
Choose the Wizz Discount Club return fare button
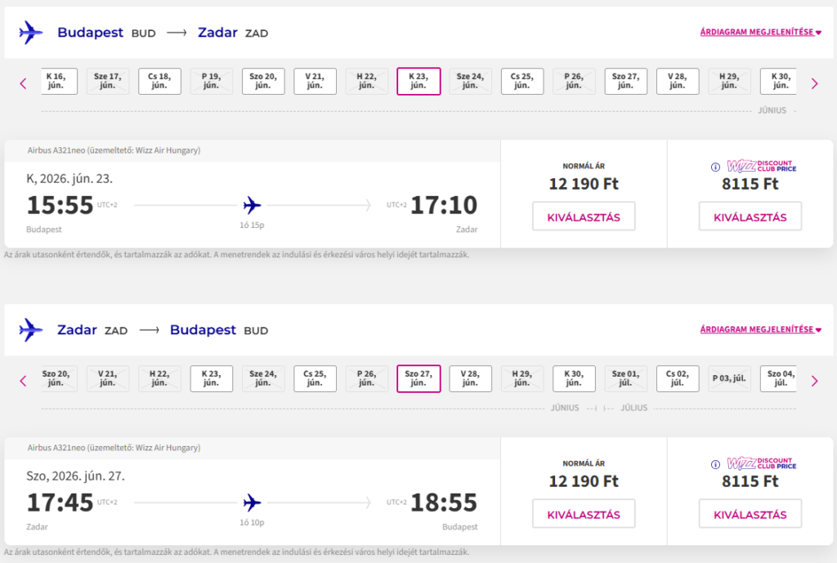pyautogui.click(x=750, y=515)
